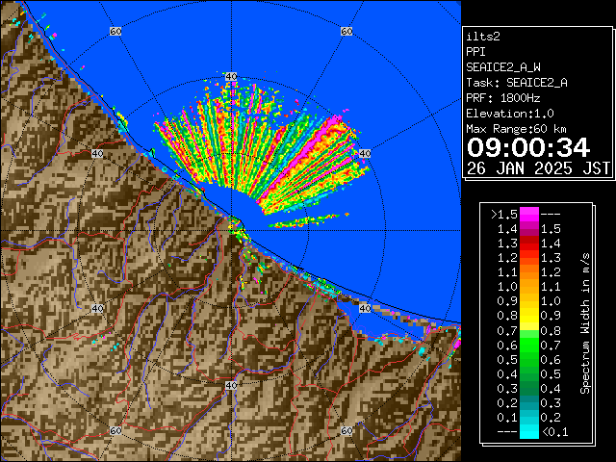Select the "Task: SEAICE2_A" line
616x462 pixels.
[x=517, y=83]
